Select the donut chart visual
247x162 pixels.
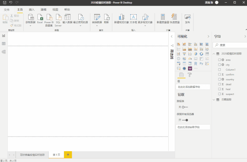point(201,54)
